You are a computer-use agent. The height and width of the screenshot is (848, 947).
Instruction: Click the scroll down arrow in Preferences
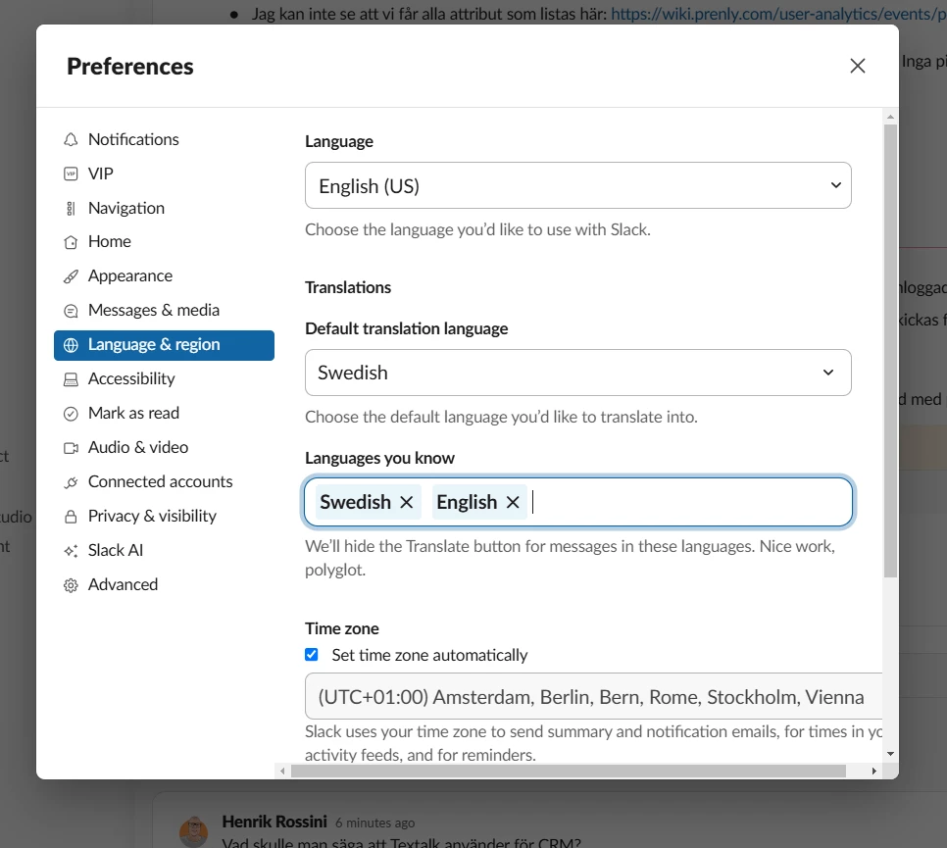[890, 754]
